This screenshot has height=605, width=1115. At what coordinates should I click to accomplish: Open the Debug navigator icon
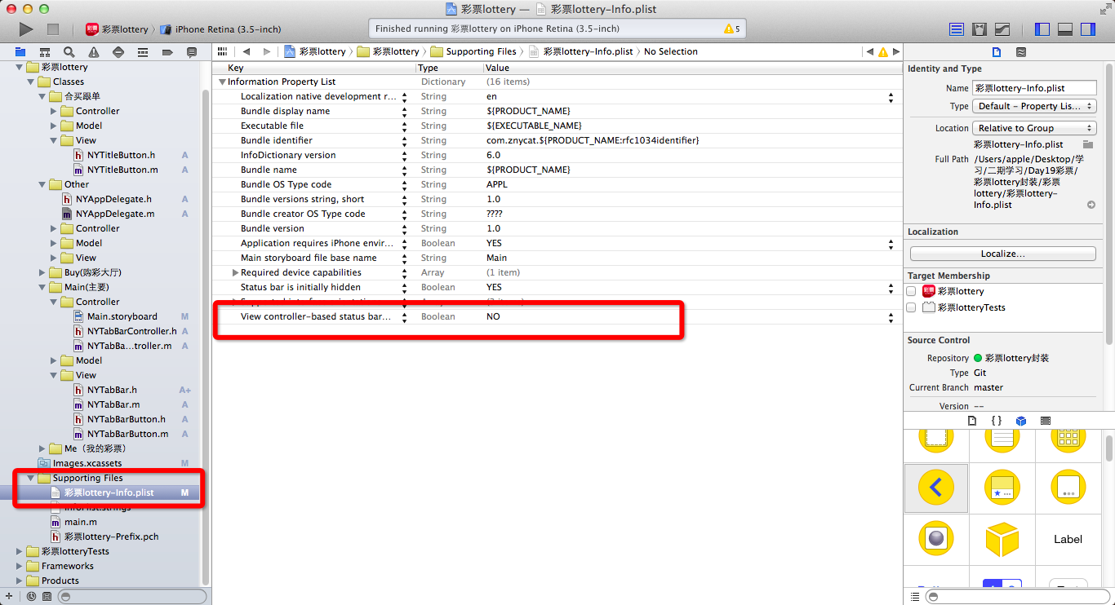tap(143, 51)
